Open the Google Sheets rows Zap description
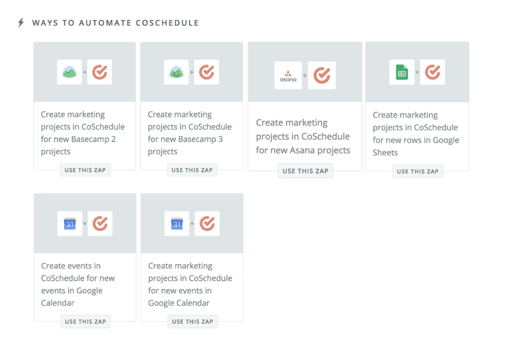 pos(416,133)
